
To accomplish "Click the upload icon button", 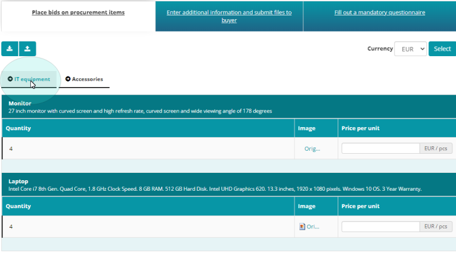I will click(x=28, y=49).
